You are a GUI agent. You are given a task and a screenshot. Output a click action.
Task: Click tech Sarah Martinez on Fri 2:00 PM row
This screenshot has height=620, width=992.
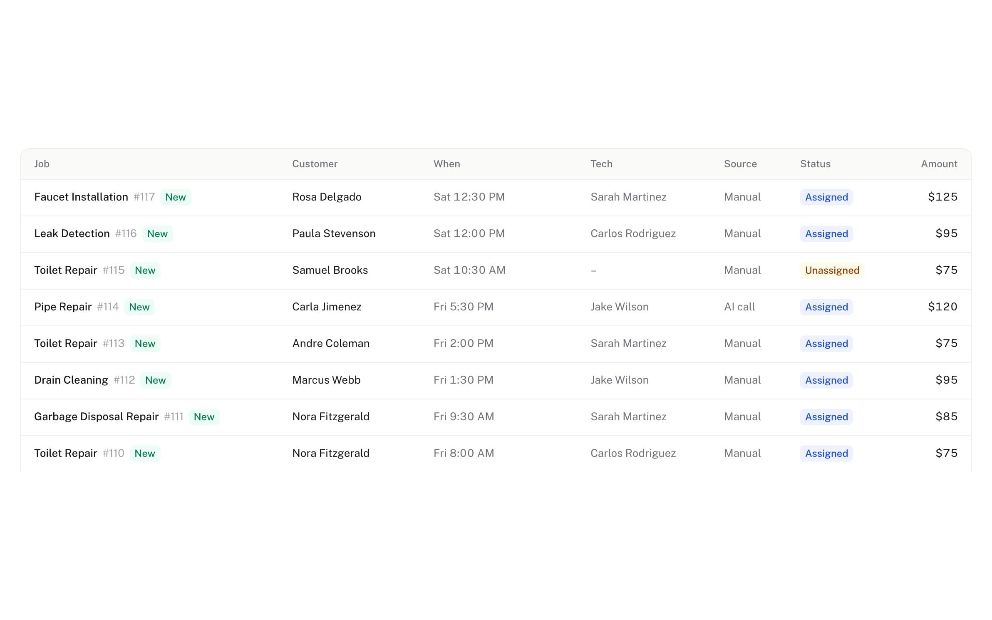[x=628, y=344]
